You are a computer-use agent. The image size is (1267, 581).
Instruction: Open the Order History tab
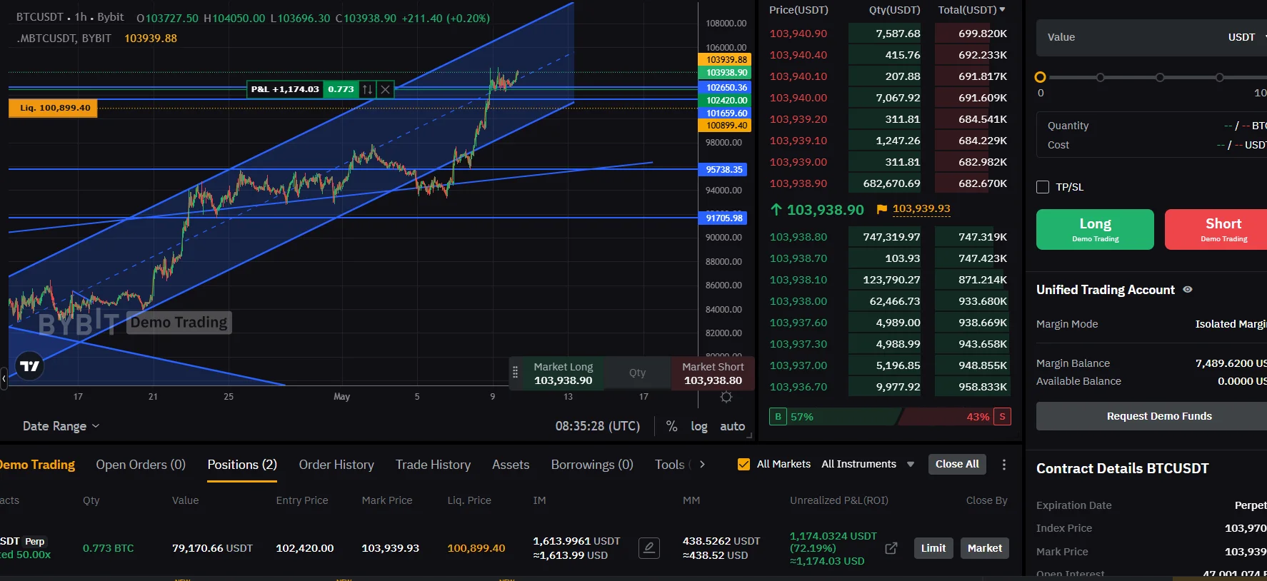(336, 465)
